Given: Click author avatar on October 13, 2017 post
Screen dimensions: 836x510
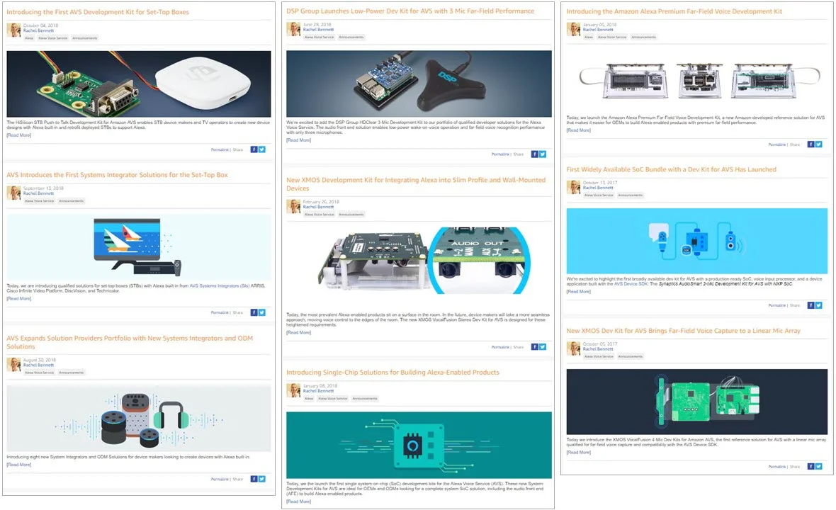Looking at the screenshot, I should [x=573, y=187].
